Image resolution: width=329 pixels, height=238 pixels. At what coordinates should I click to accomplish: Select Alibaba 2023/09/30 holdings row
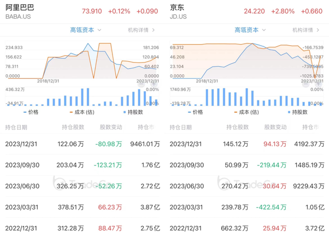[x=82, y=165]
